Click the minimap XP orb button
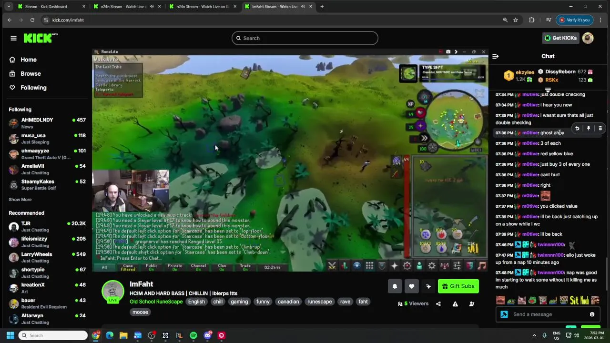610x343 pixels. (410, 104)
